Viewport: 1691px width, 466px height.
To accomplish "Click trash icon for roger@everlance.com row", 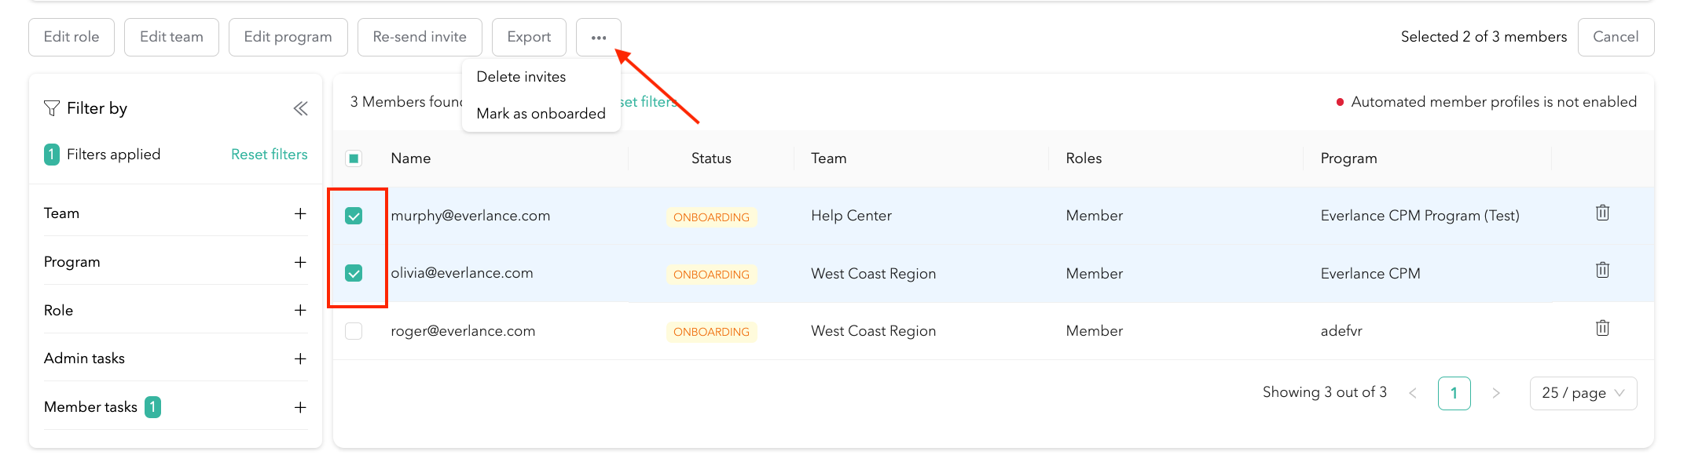I will click(x=1602, y=328).
